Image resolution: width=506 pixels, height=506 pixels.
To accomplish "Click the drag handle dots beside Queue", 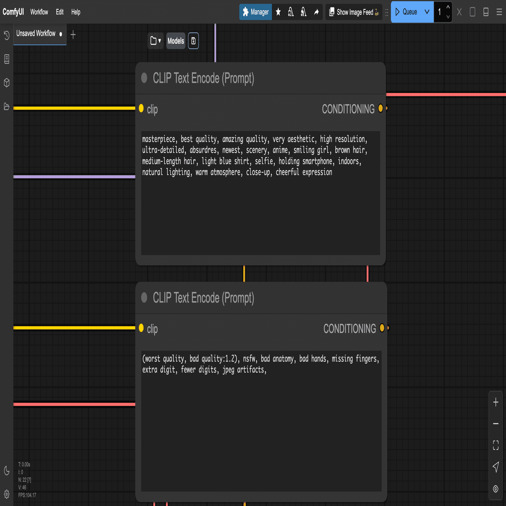I will tap(387, 12).
